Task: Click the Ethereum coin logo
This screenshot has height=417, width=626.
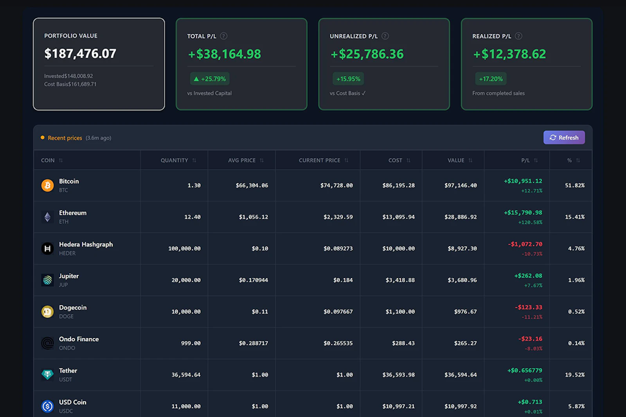Action: coord(47,217)
